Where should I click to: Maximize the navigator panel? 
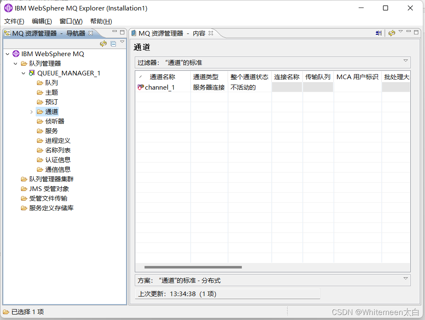122,32
